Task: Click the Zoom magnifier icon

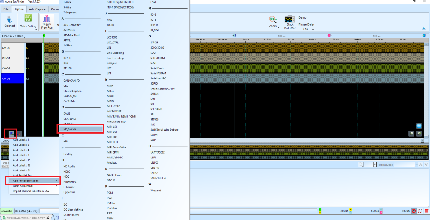Action: pyautogui.click(x=272, y=20)
